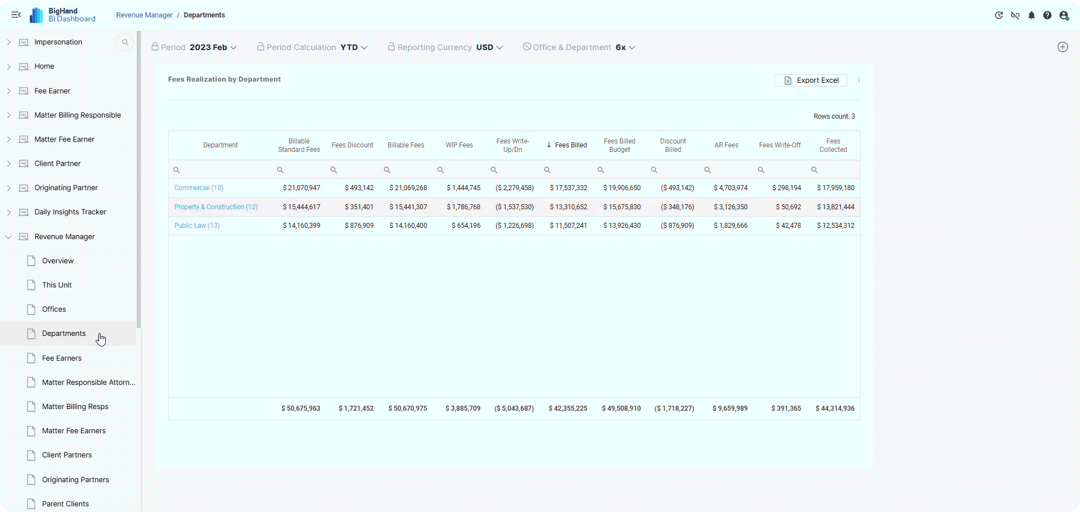Expand the Originating Partner tree node

coord(8,188)
